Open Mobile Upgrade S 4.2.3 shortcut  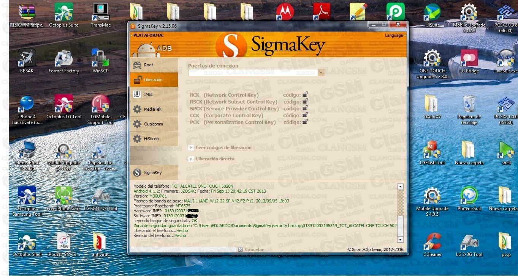click(x=469, y=18)
